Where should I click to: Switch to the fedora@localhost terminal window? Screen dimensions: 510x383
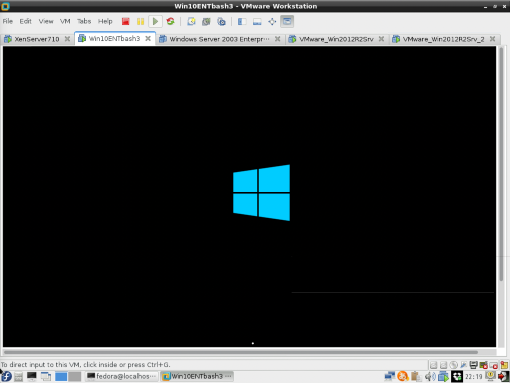[x=122, y=376]
